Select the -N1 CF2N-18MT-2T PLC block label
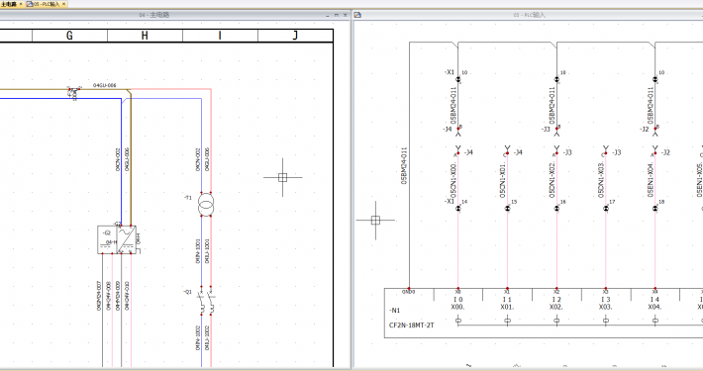This screenshot has width=703, height=371. pos(411,318)
